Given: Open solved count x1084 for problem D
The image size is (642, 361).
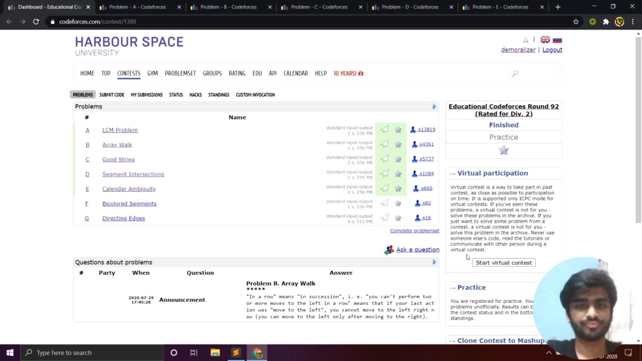Looking at the screenshot, I should pos(423,173).
